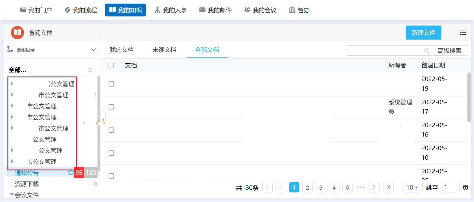
Task: Switch to the 我的文档 tab
Action: tap(122, 50)
